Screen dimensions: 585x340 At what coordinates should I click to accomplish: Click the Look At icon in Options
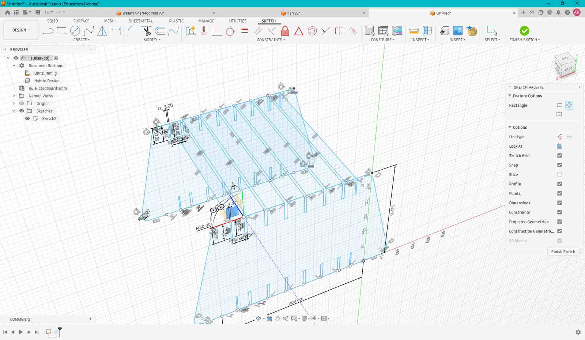[x=559, y=146]
